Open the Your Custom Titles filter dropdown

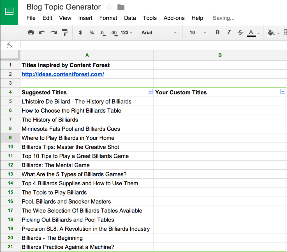pos(283,92)
